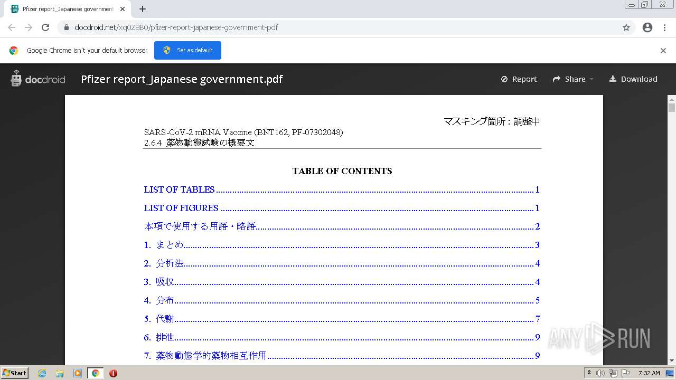Open the Share dropdown
Image resolution: width=676 pixels, height=380 pixels.
(573, 79)
